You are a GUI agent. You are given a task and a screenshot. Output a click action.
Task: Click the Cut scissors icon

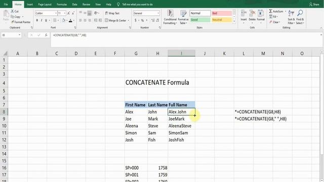coord(12,11)
